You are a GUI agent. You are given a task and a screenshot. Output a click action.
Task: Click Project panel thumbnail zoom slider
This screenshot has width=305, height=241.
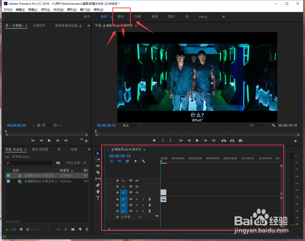pyautogui.click(x=34, y=229)
